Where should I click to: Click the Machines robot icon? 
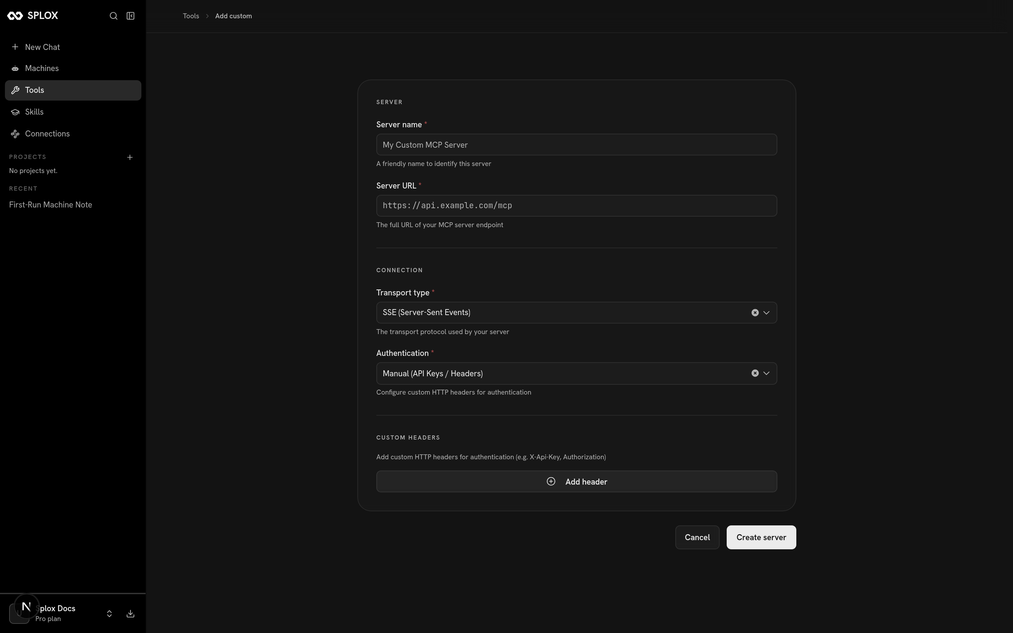[x=15, y=69]
